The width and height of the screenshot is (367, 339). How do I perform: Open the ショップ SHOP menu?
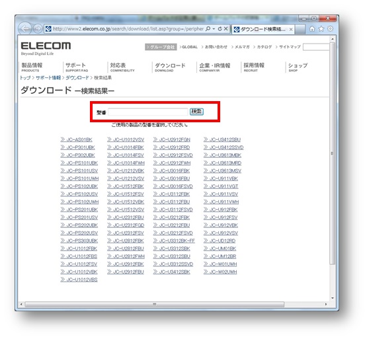click(298, 67)
